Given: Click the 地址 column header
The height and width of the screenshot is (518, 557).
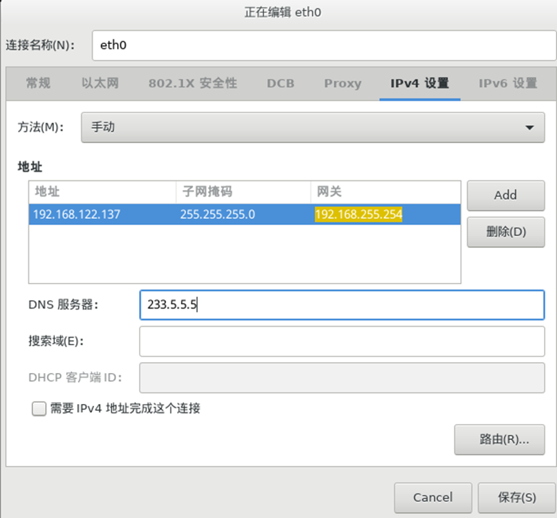Looking at the screenshot, I should 102,192.
